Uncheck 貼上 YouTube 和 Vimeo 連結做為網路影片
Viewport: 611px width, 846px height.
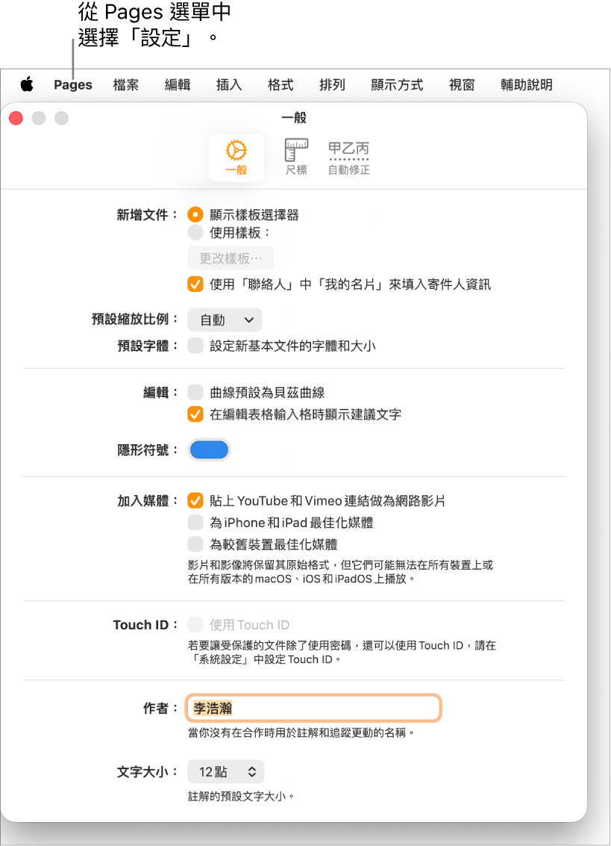[x=195, y=500]
